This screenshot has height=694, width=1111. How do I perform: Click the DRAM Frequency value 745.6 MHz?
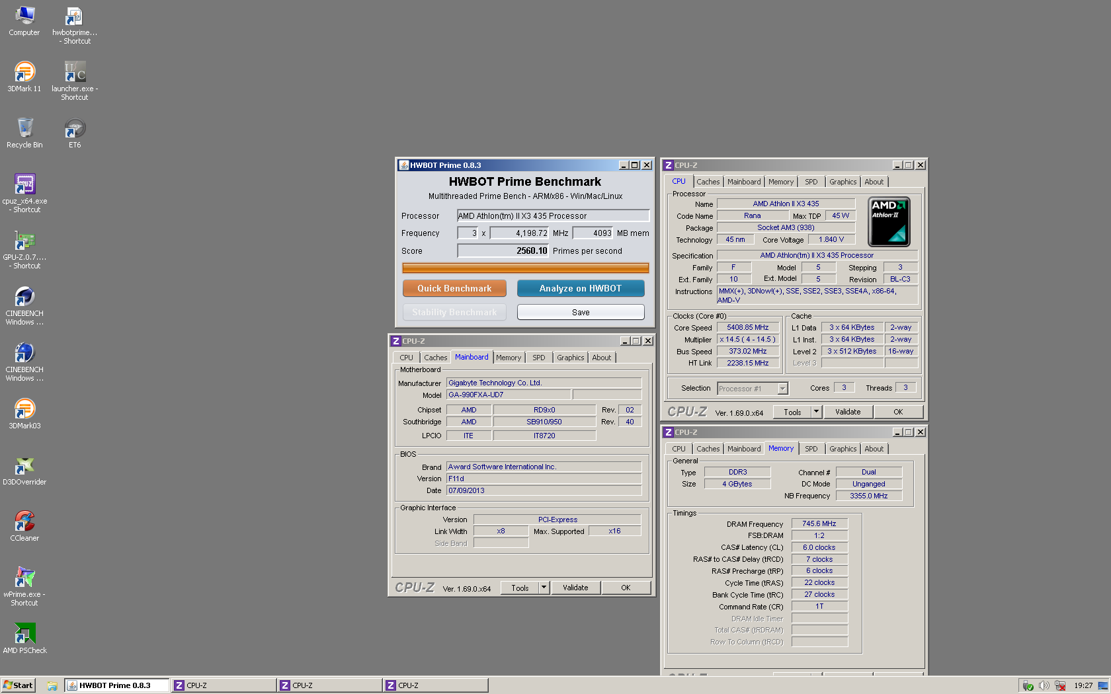point(819,523)
